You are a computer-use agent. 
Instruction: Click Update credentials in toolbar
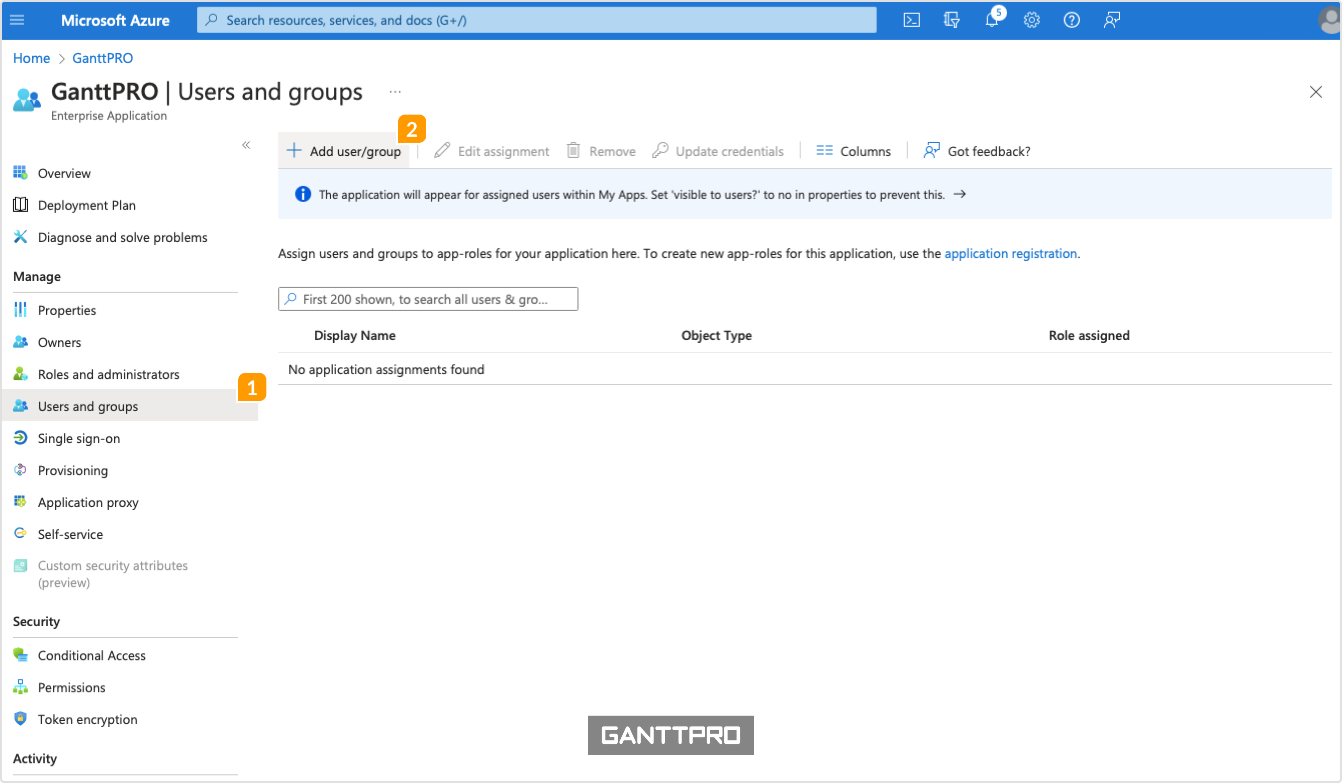[x=718, y=151]
